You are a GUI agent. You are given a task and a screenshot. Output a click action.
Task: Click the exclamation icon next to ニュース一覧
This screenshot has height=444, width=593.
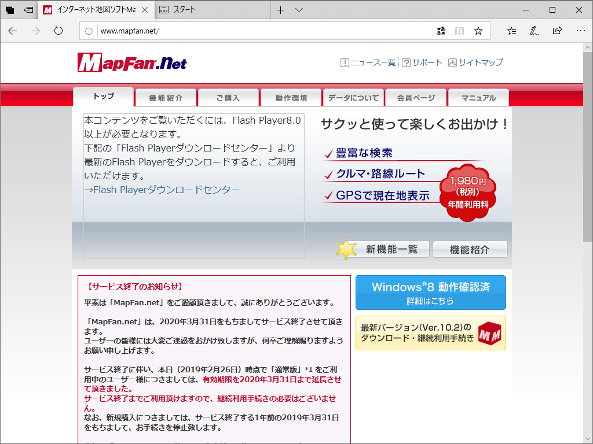[x=345, y=62]
